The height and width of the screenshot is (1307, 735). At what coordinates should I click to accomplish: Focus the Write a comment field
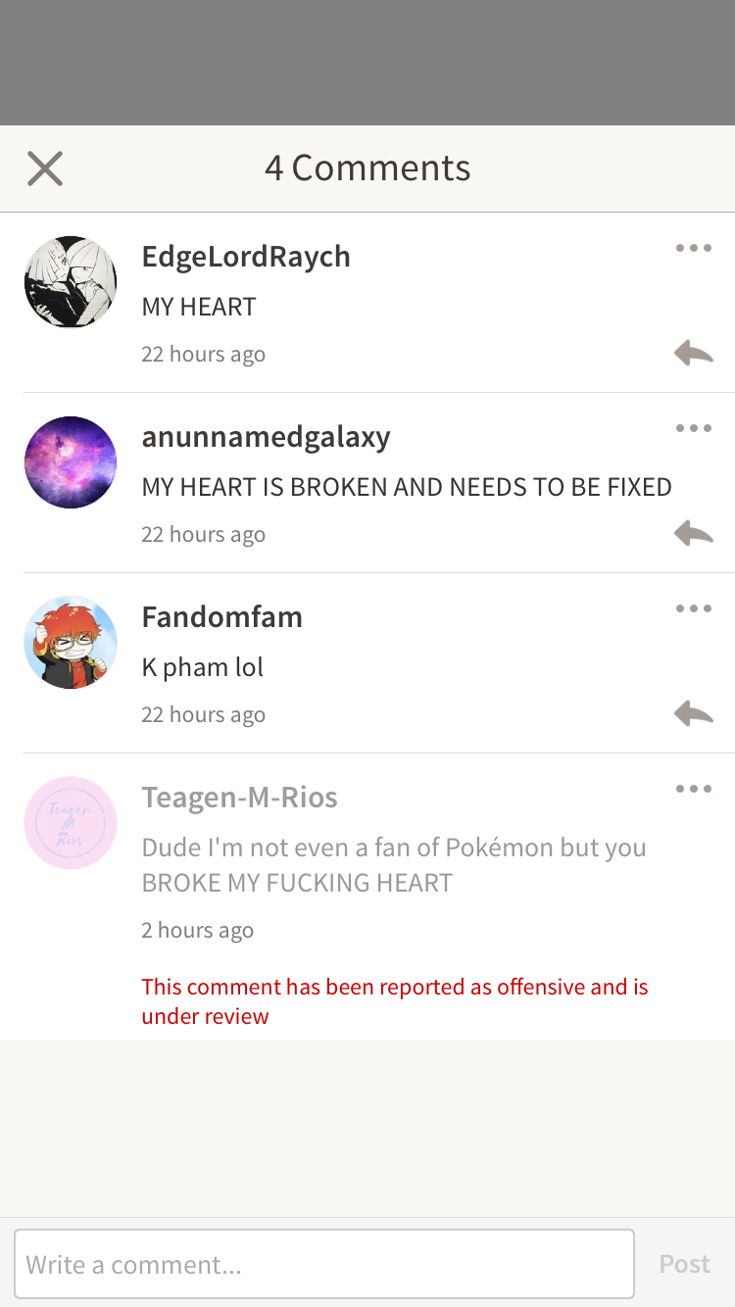(x=324, y=1264)
